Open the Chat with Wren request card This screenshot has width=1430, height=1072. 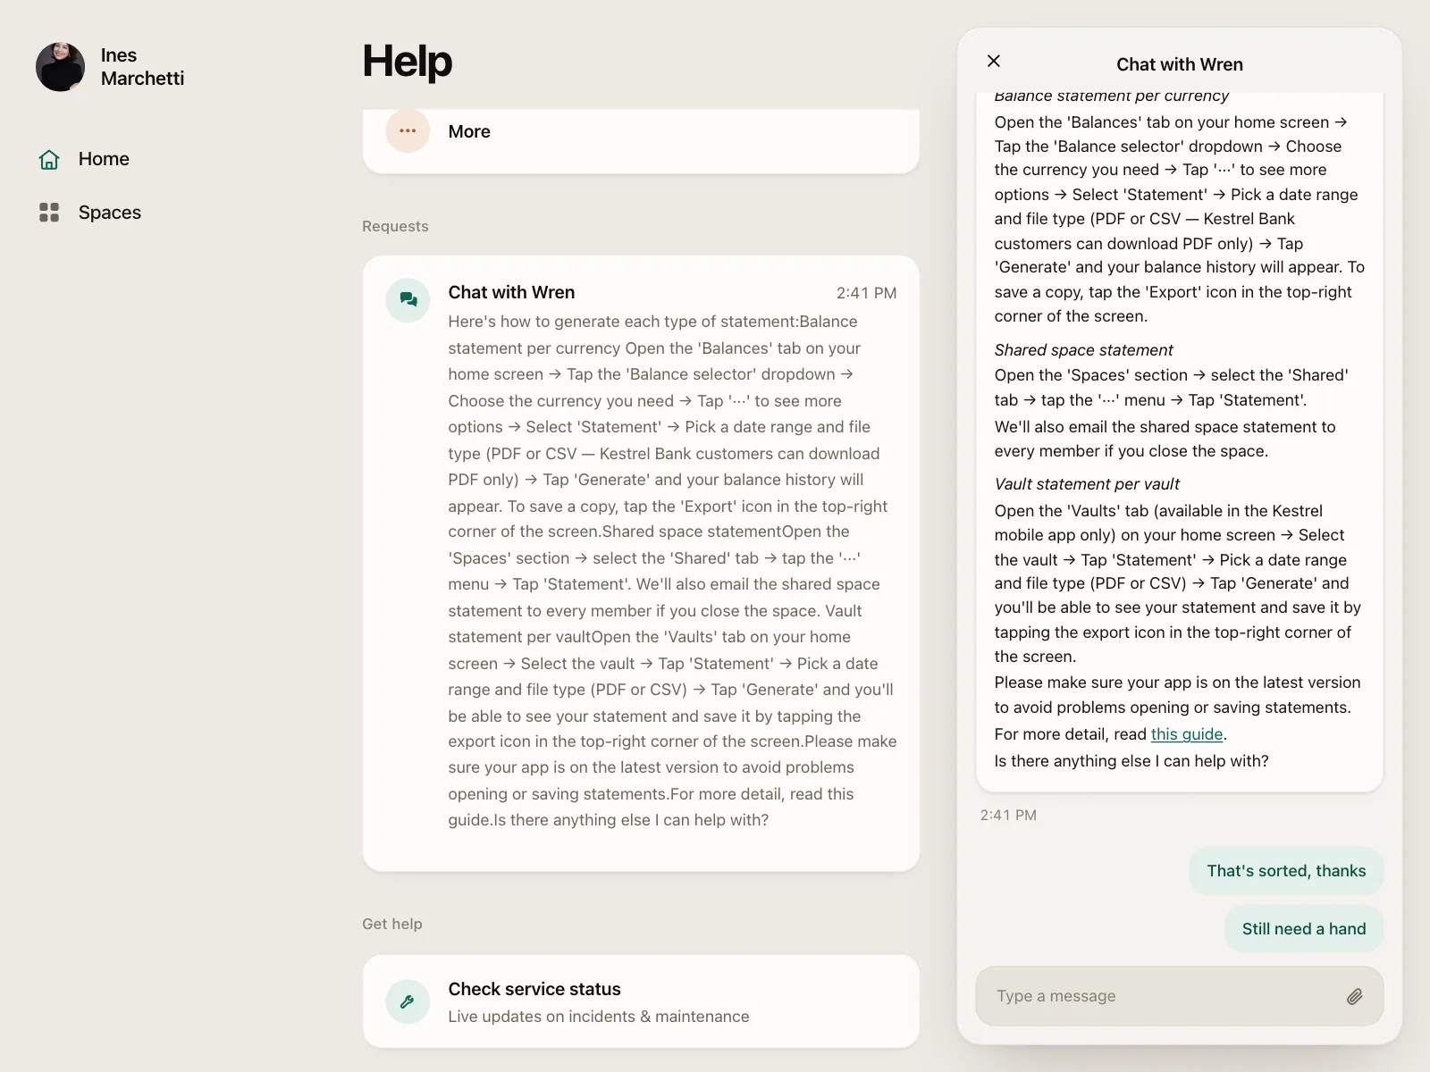coord(641,564)
